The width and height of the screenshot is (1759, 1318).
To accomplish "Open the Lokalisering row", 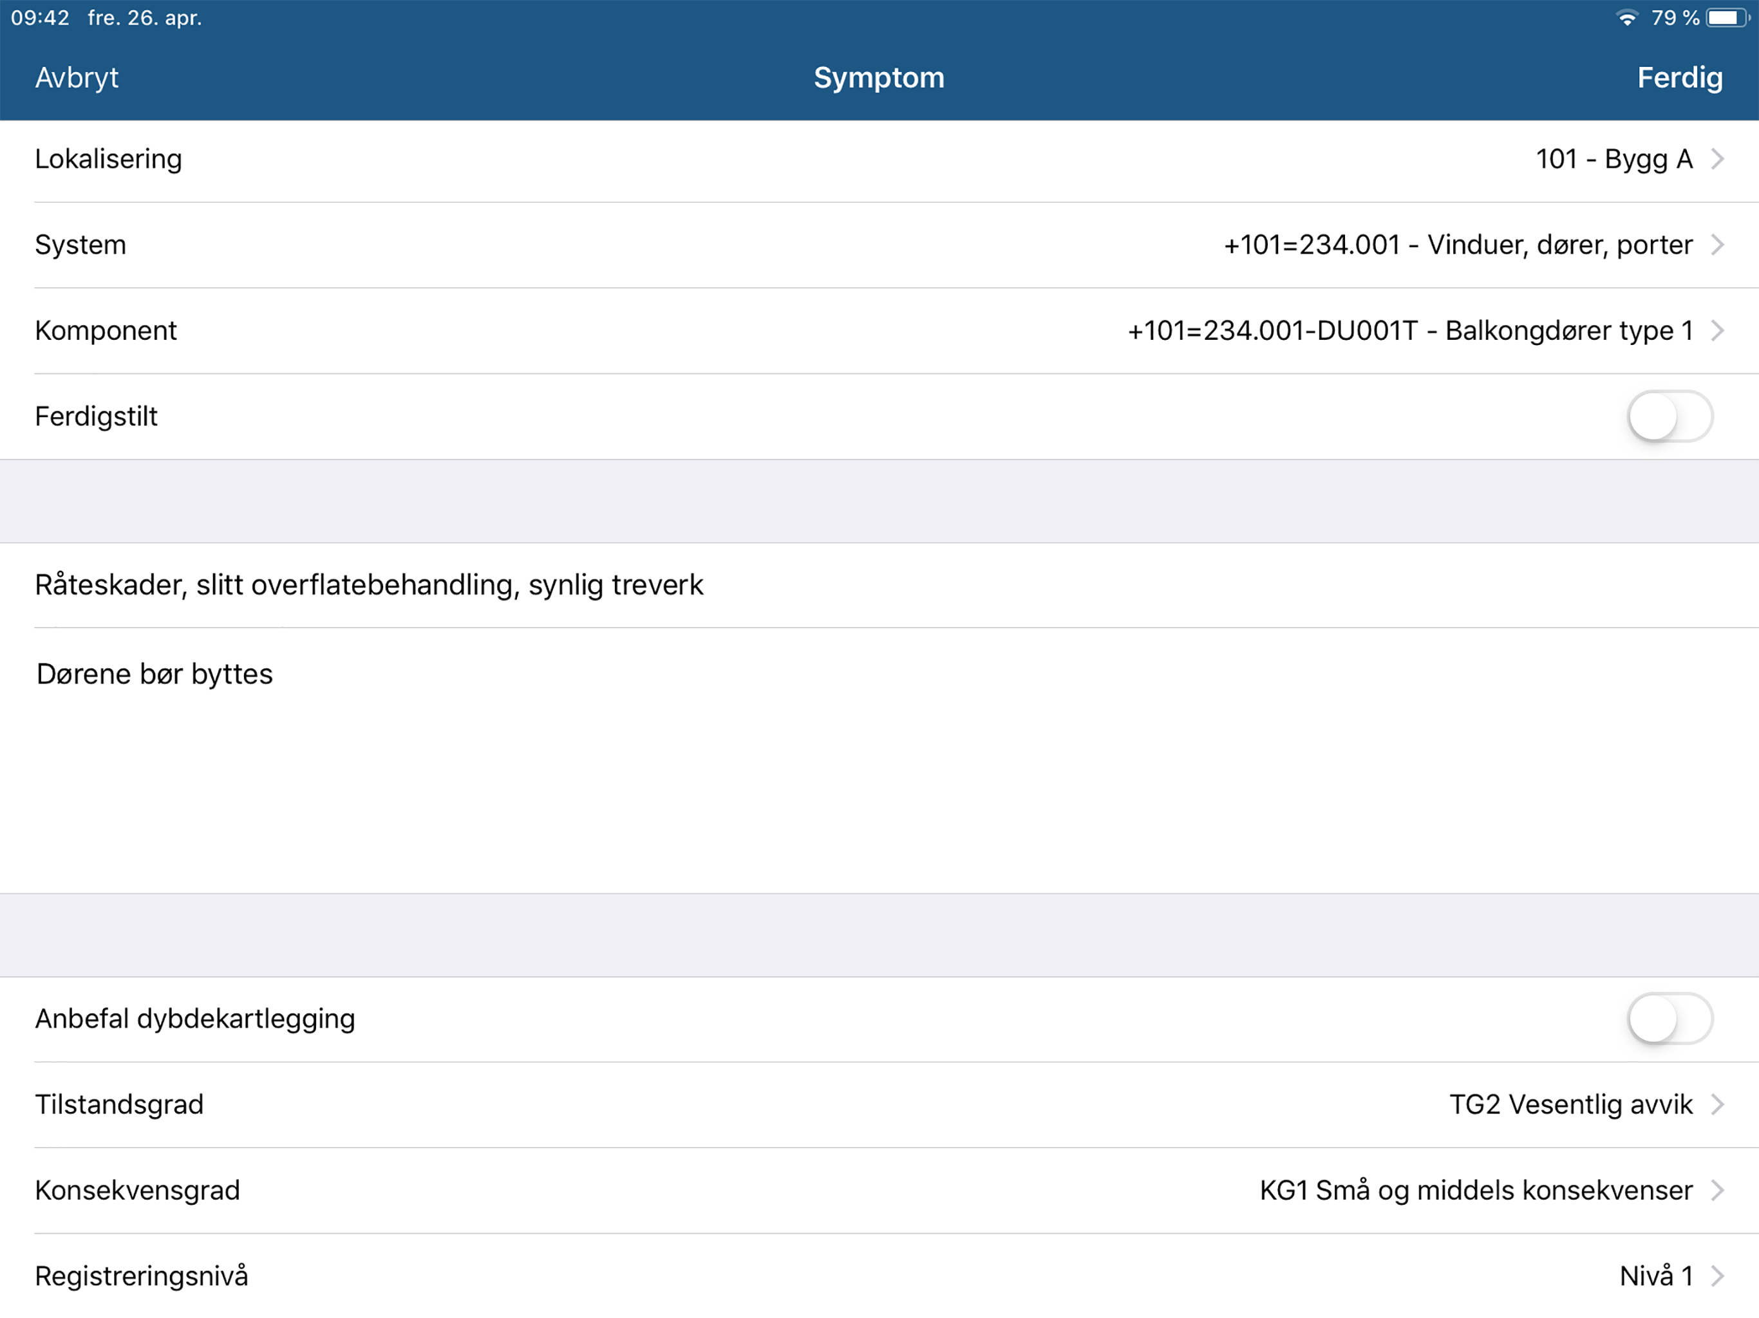I will (x=879, y=159).
